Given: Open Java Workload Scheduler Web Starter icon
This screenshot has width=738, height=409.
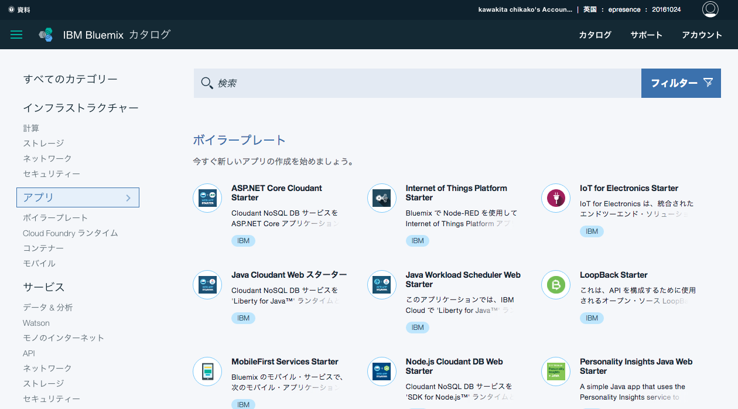Looking at the screenshot, I should coord(382,285).
